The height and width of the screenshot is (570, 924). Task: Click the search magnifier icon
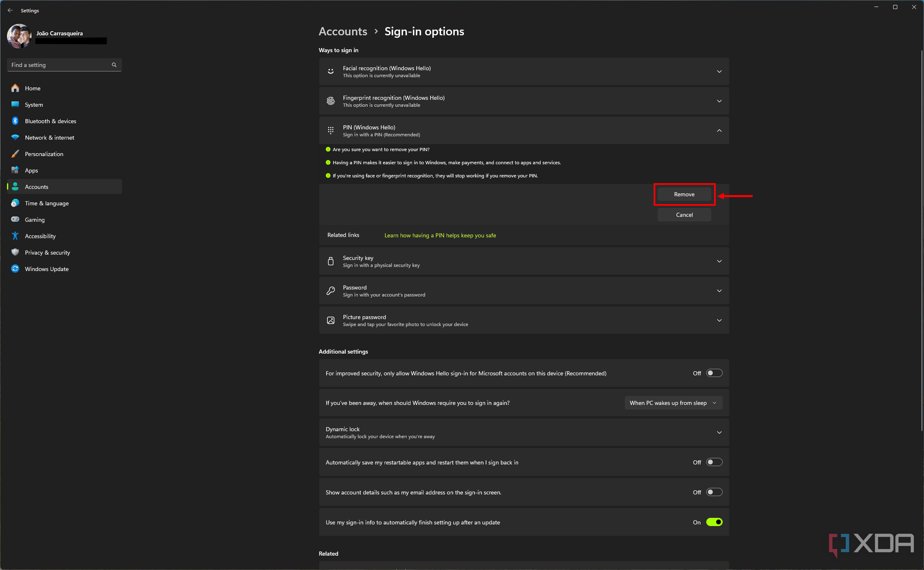point(114,65)
